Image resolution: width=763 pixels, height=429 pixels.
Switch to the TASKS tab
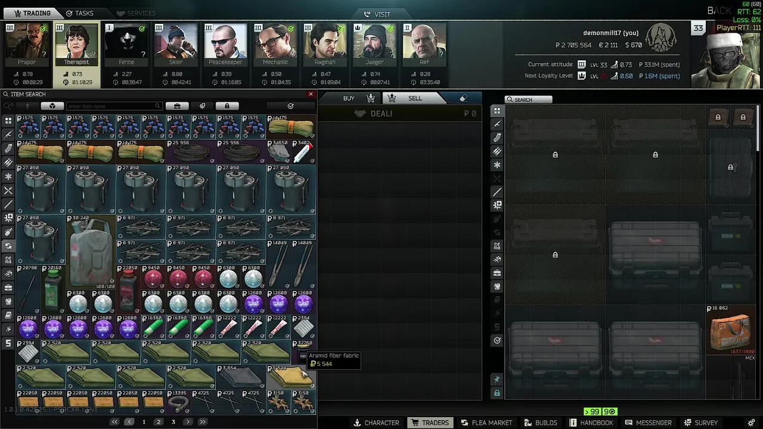[79, 13]
